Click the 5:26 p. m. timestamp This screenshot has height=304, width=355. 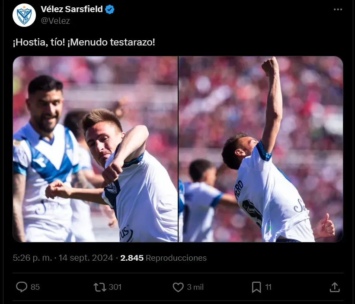(32, 258)
